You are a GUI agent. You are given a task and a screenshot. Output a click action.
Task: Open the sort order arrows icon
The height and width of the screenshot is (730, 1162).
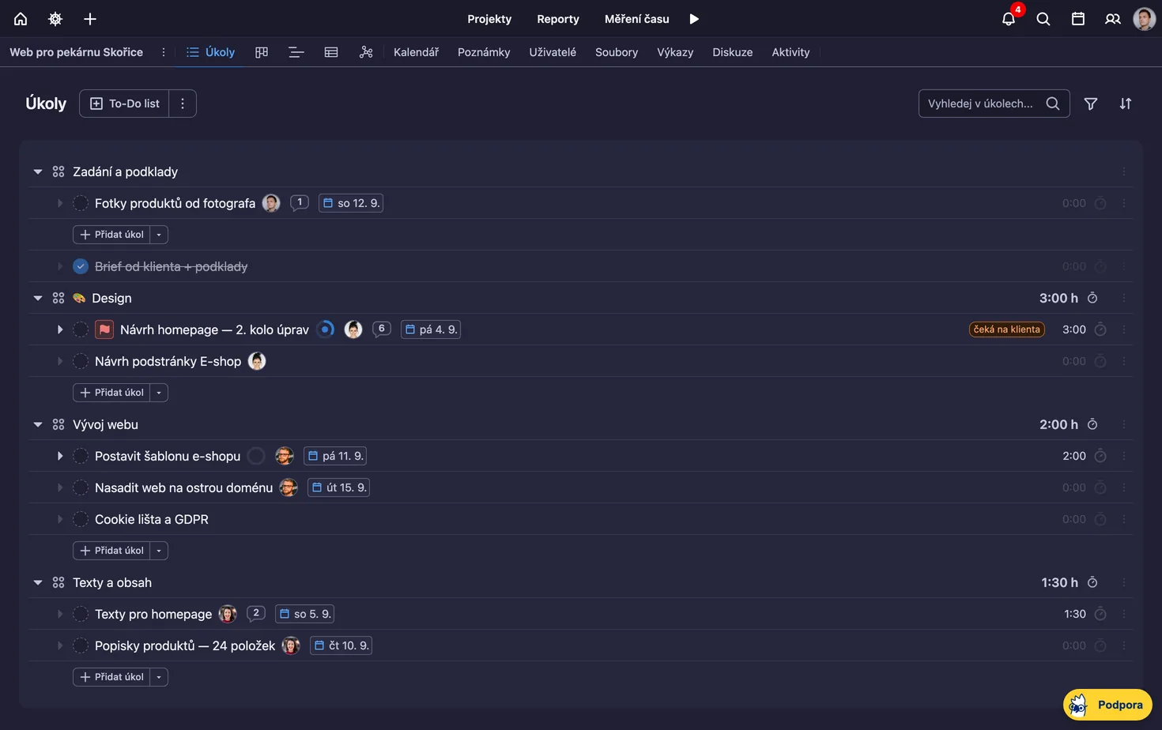[x=1126, y=103]
